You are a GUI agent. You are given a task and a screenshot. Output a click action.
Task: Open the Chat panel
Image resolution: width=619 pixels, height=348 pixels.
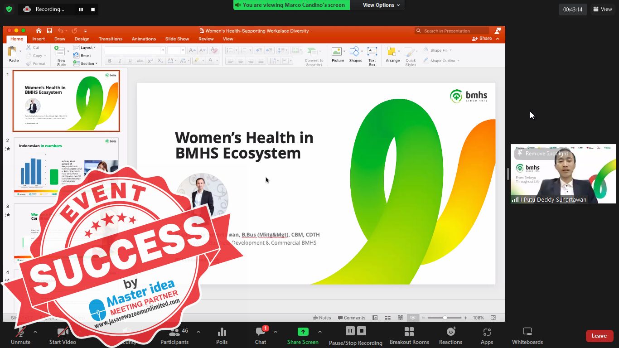[261, 336]
